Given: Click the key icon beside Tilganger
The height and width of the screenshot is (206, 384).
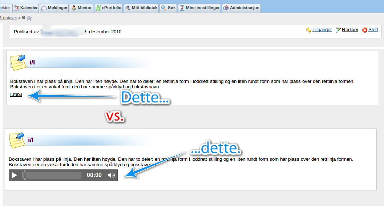Looking at the screenshot, I should [308, 30].
